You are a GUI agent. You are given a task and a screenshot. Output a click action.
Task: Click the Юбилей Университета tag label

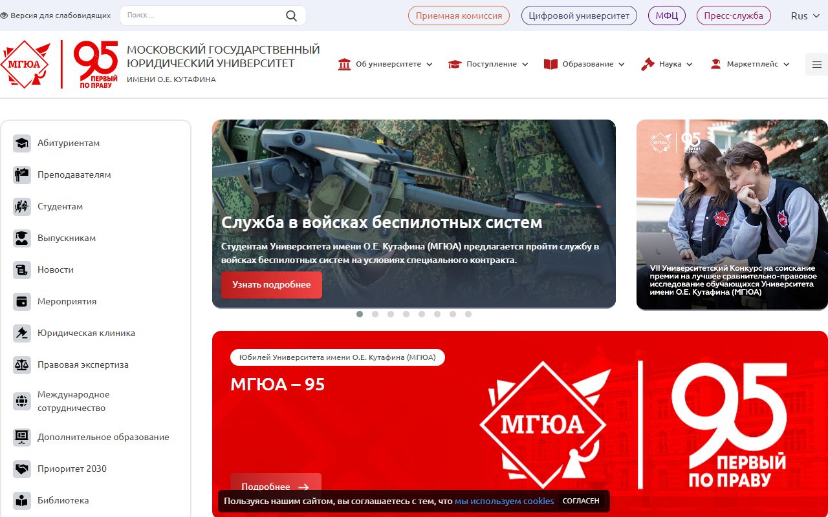[x=338, y=357]
